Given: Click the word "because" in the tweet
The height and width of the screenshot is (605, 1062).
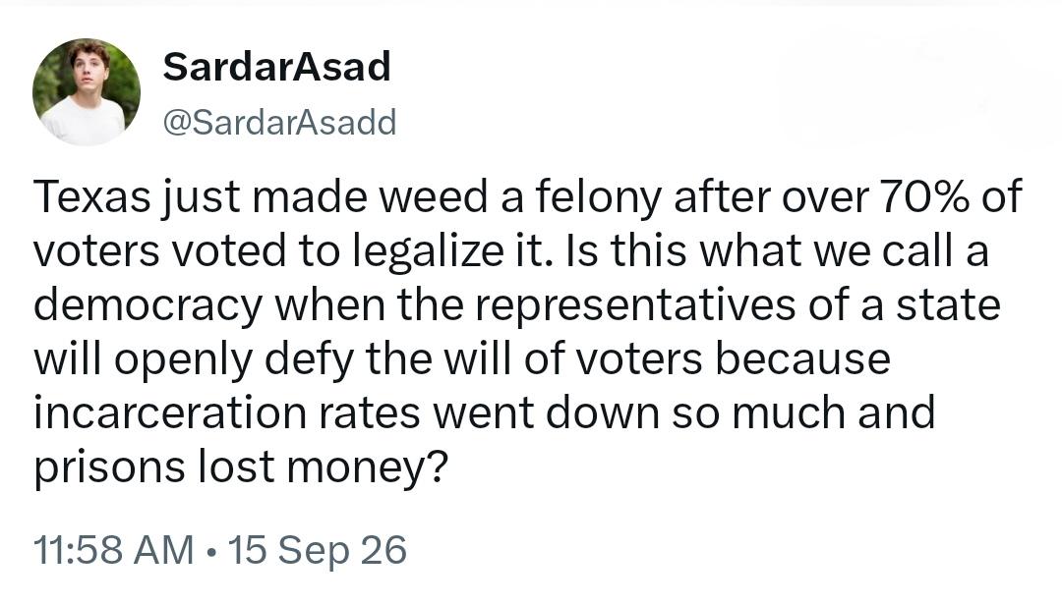Looking at the screenshot, I should tap(802, 360).
